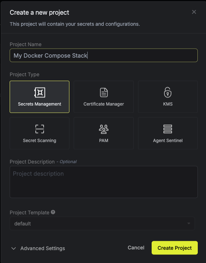The image size is (206, 263).
Task: Expand Advanced Settings
Action: 38,248
